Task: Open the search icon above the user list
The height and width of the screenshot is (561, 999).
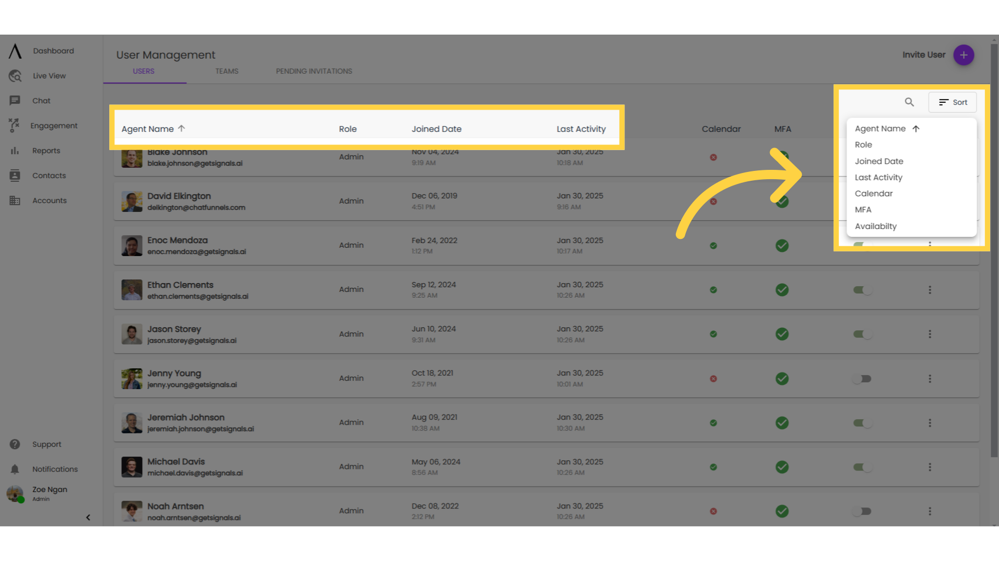Action: pos(910,102)
